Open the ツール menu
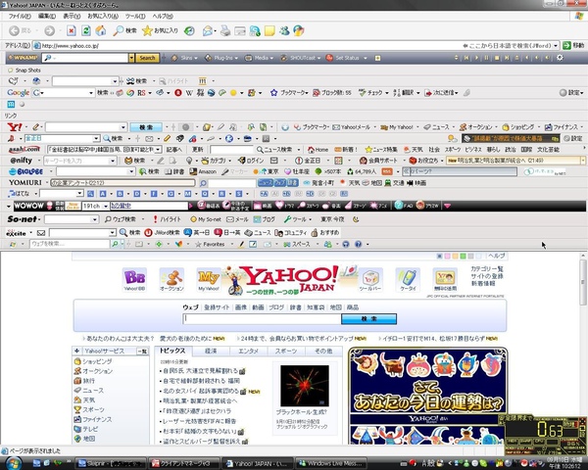 (x=135, y=16)
